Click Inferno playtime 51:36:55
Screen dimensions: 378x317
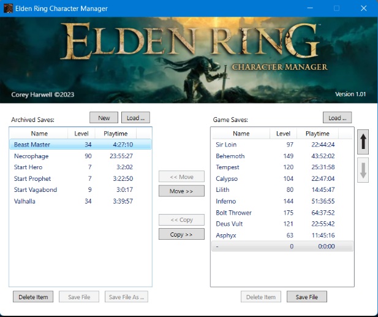click(323, 201)
